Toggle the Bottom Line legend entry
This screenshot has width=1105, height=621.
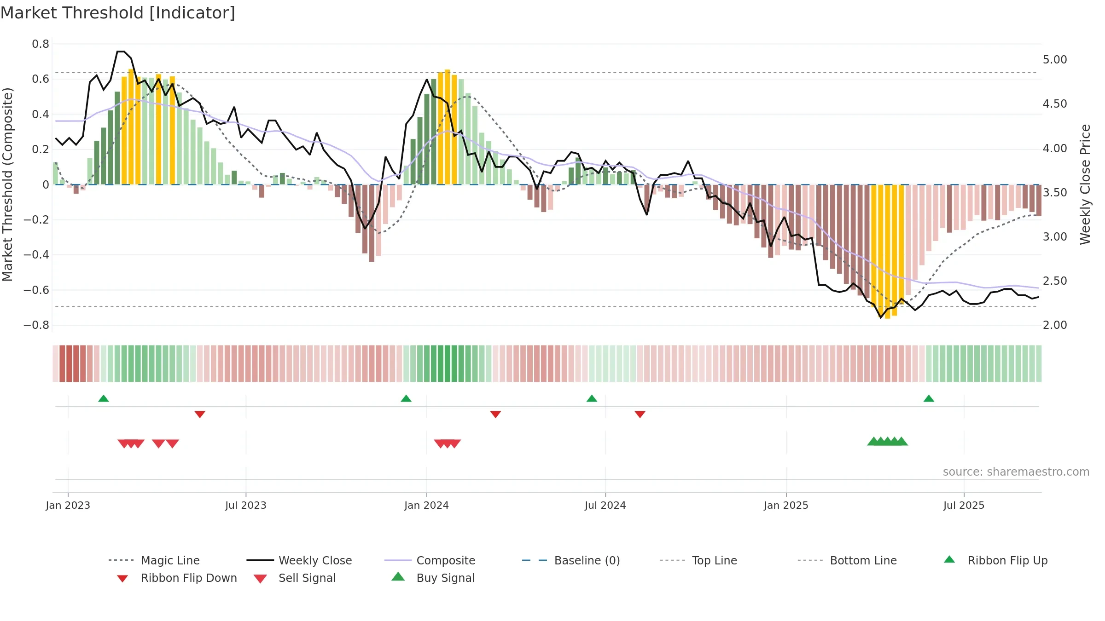[x=847, y=560]
